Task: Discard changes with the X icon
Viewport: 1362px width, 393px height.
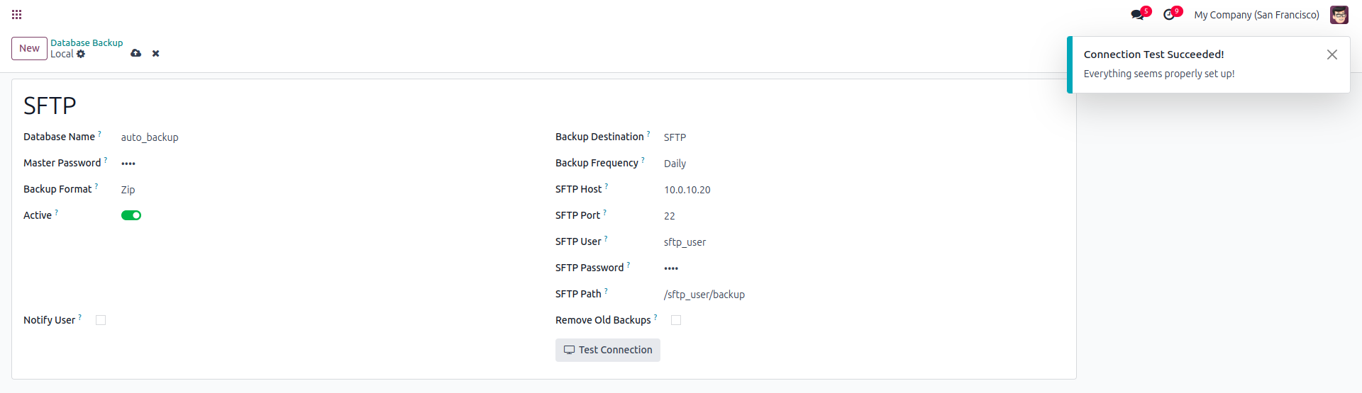Action: [155, 53]
